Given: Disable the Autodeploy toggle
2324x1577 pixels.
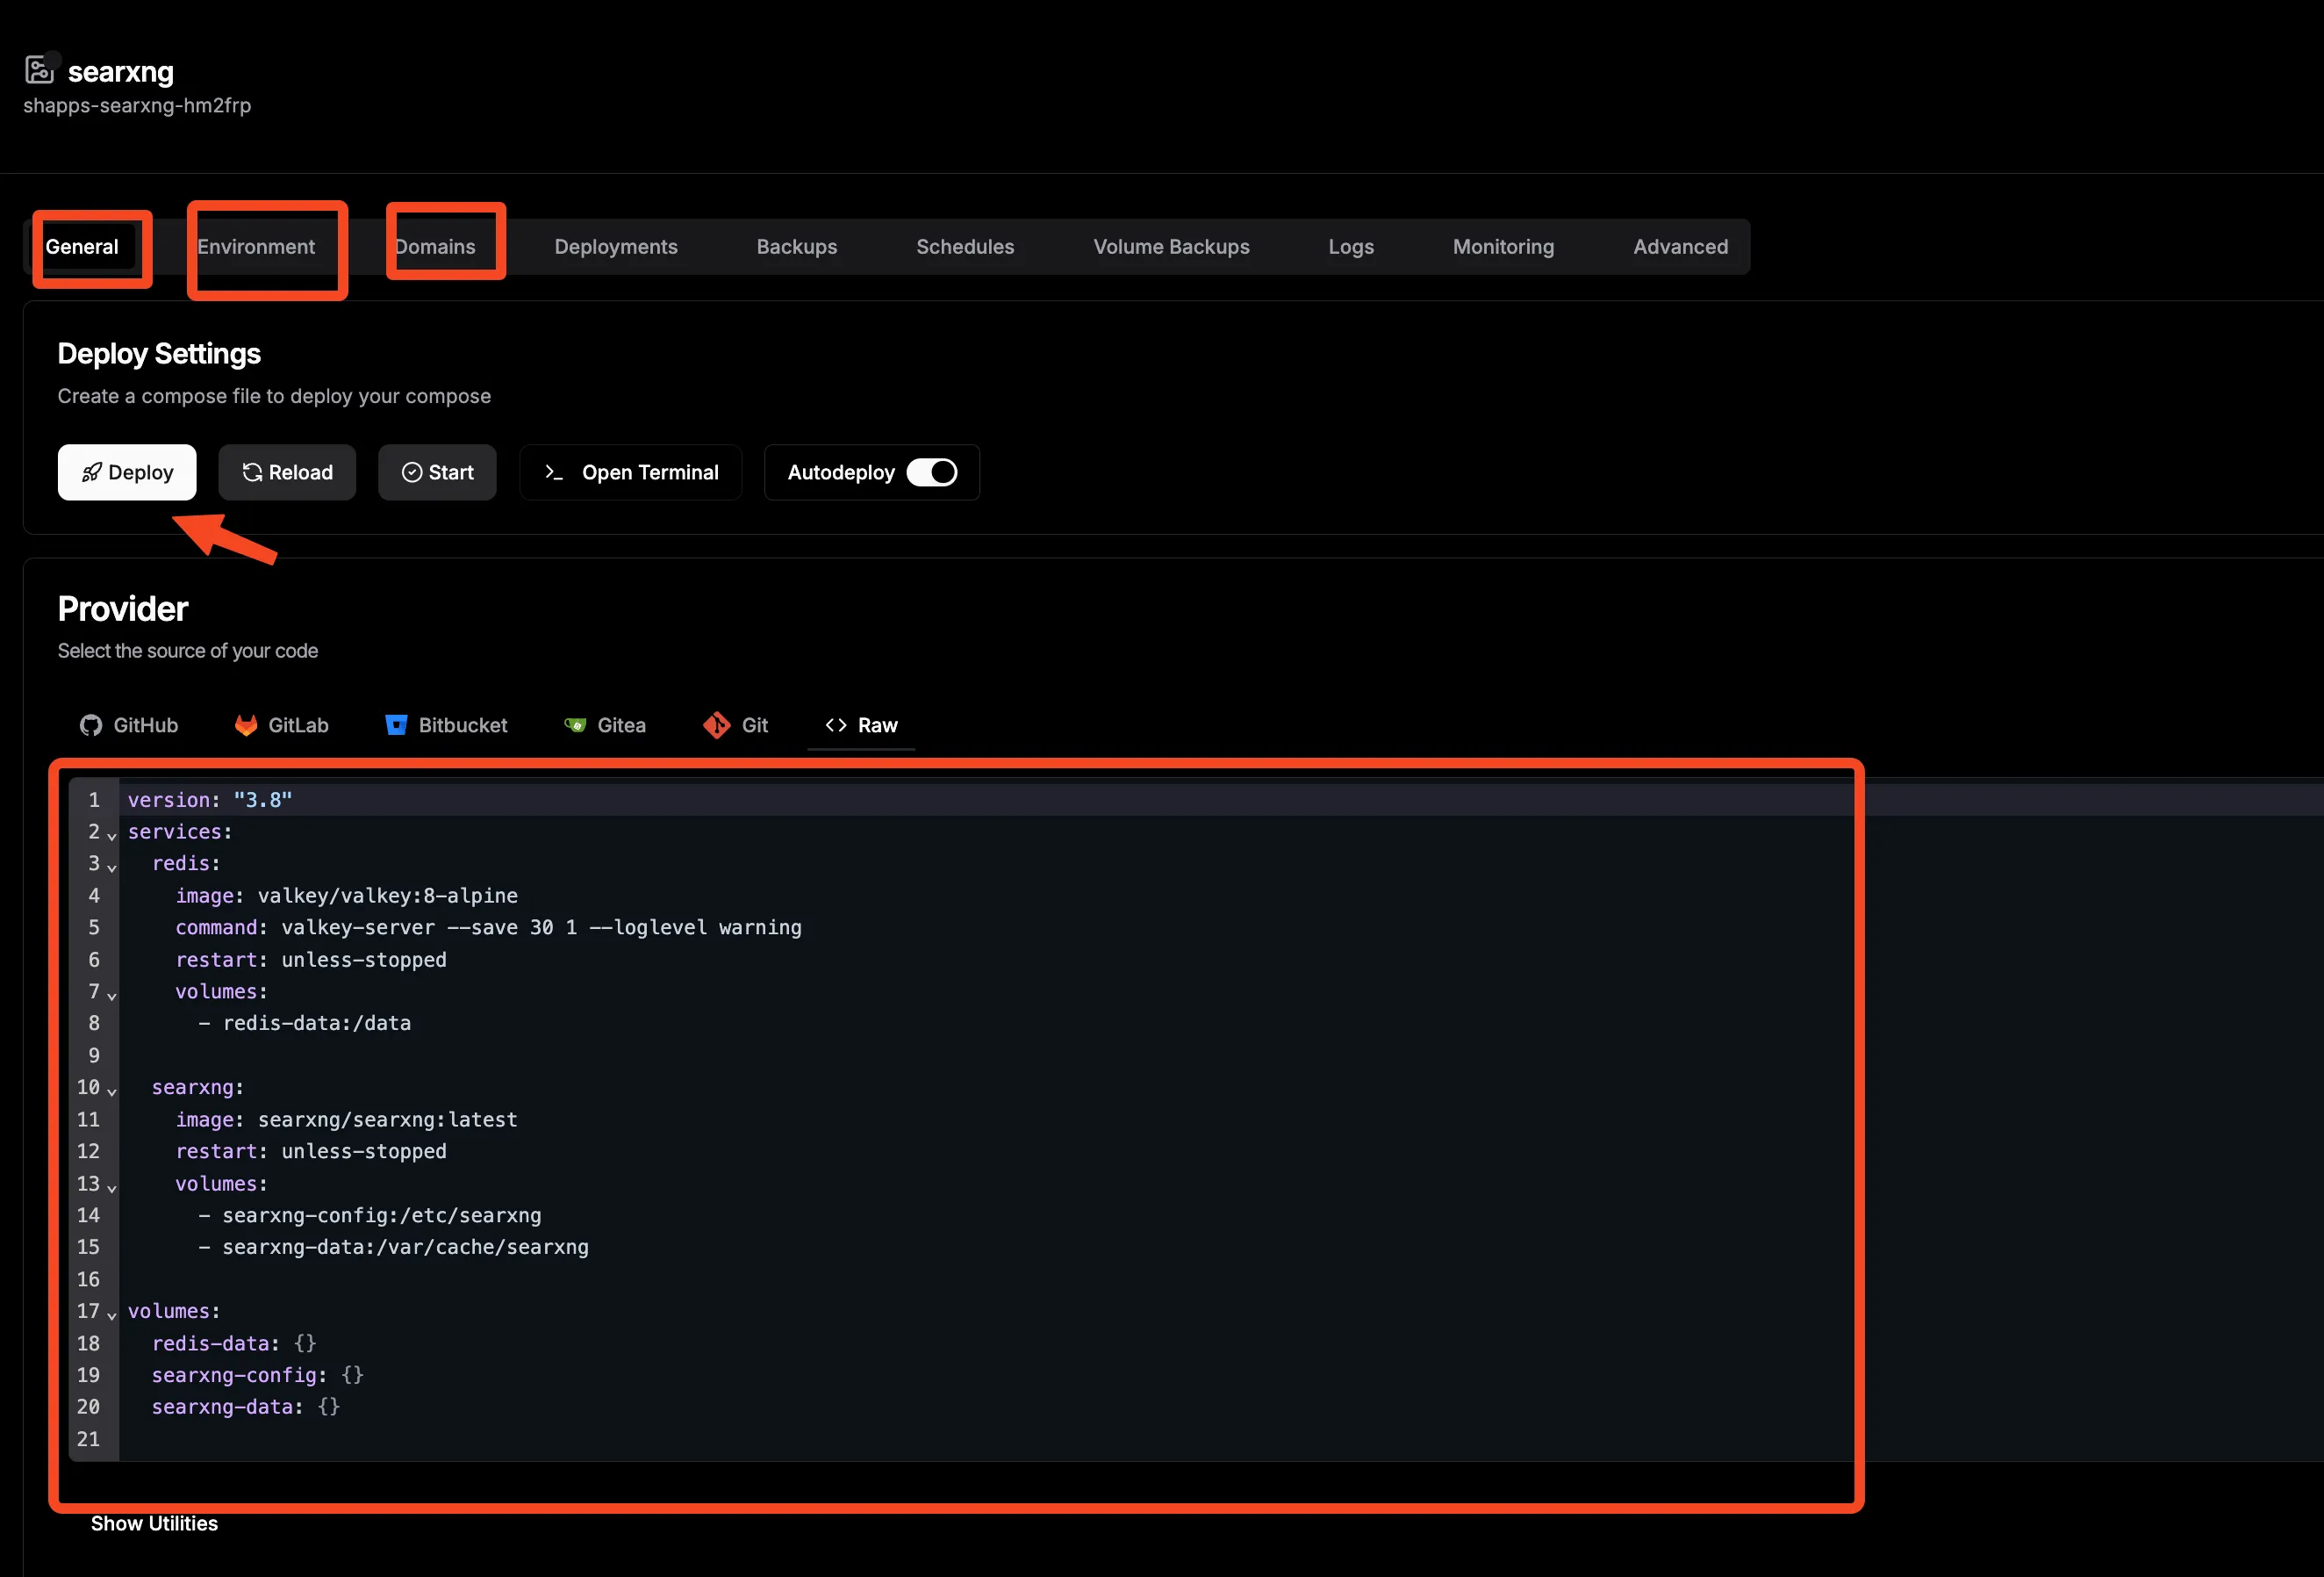Looking at the screenshot, I should point(932,472).
